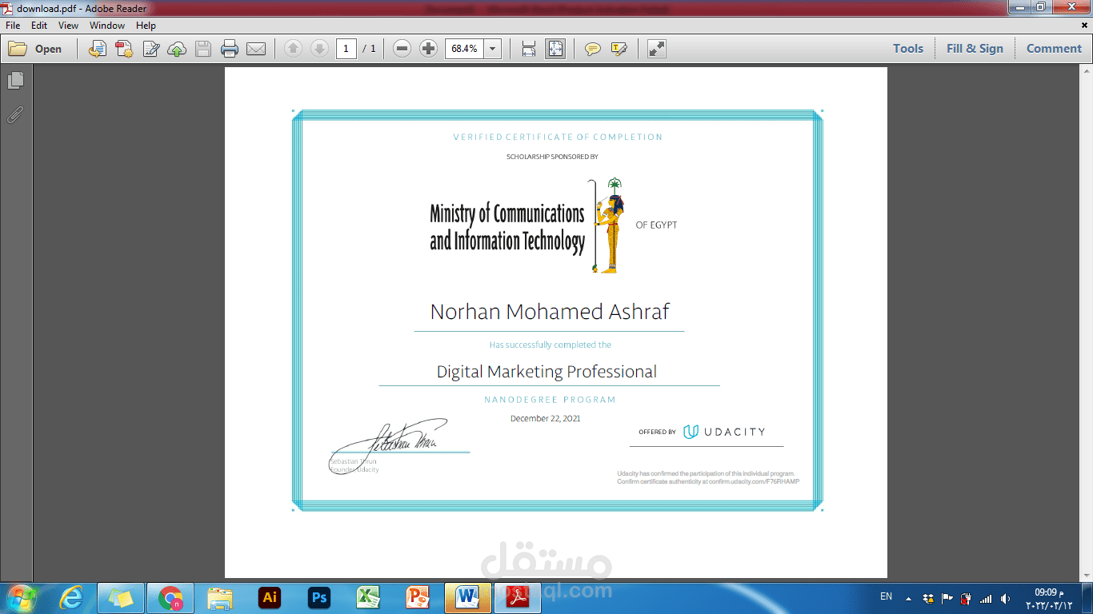Open PowerPoint from the taskbar
This screenshot has width=1093, height=614.
(418, 597)
